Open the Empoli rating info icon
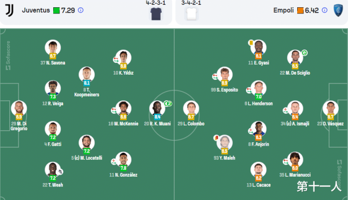This screenshot has height=200, width=348. [324, 10]
